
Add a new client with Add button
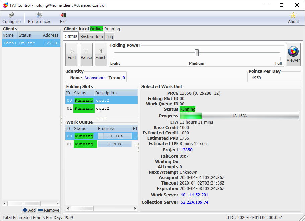(x=29, y=210)
